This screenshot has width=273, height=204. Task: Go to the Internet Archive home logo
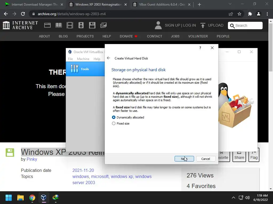(20, 25)
